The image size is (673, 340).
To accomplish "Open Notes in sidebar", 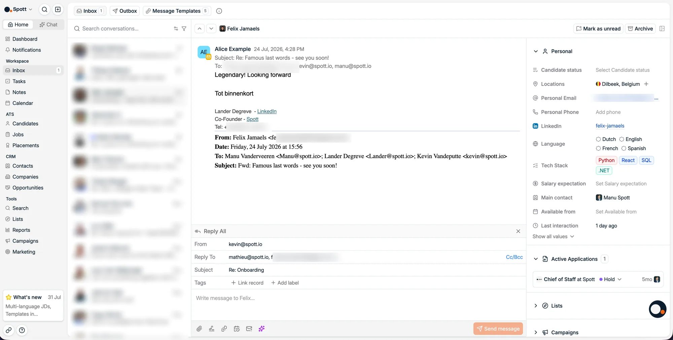I will (33, 92).
